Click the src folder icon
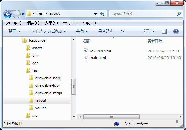This screenshot has width=186, height=130. coord(28,115)
